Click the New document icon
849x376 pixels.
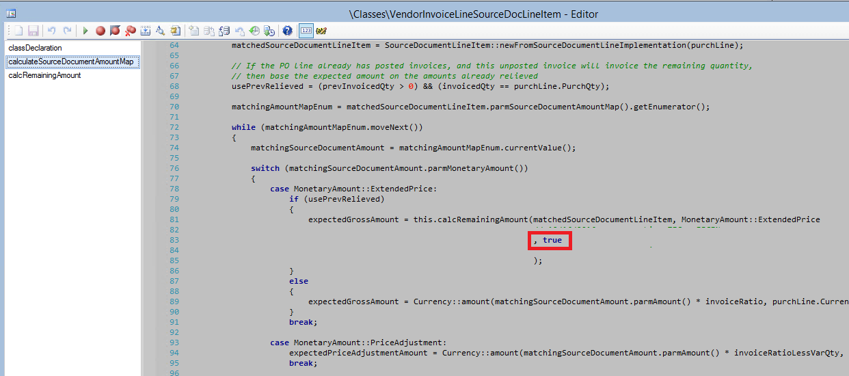pos(19,31)
